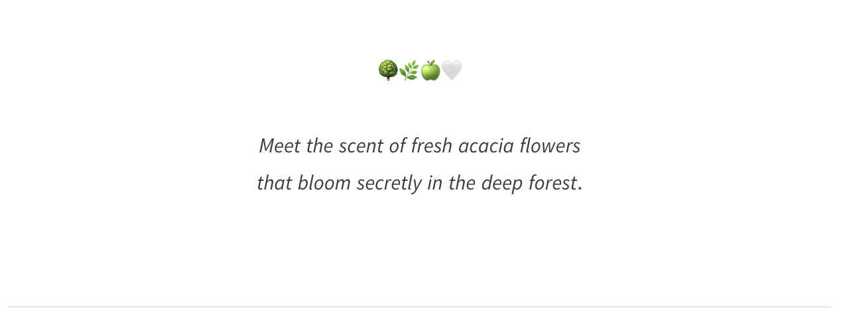Click the word "Meet" in the italic text

(280, 146)
